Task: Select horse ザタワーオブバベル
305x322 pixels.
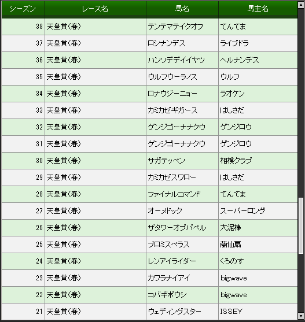Action: pos(177,228)
